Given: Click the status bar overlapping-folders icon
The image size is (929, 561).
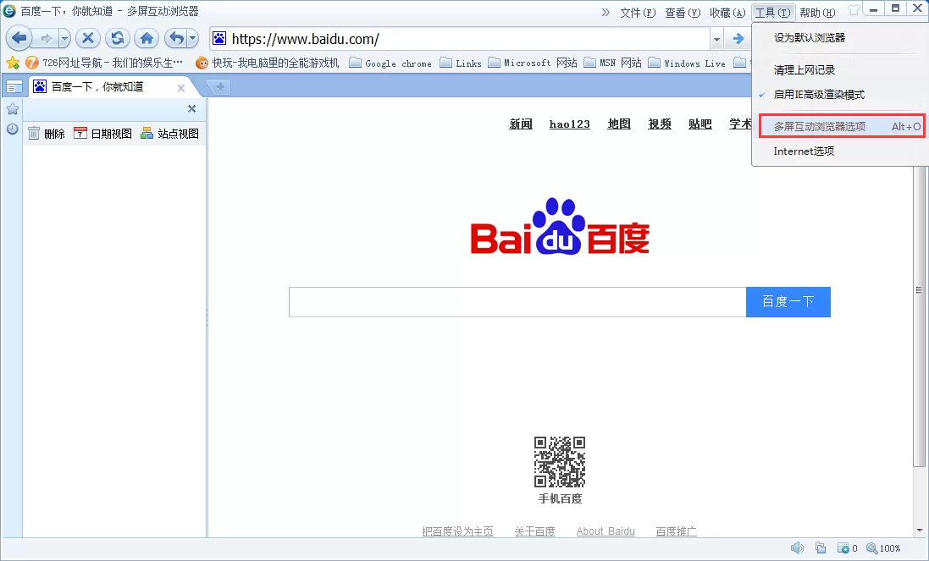Looking at the screenshot, I should 821,548.
